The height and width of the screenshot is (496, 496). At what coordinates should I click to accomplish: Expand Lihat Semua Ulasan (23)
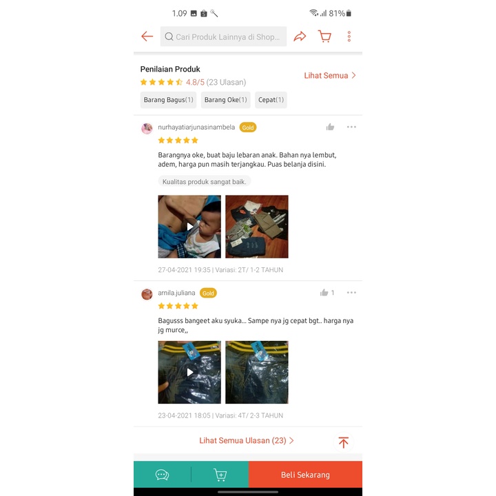click(247, 440)
